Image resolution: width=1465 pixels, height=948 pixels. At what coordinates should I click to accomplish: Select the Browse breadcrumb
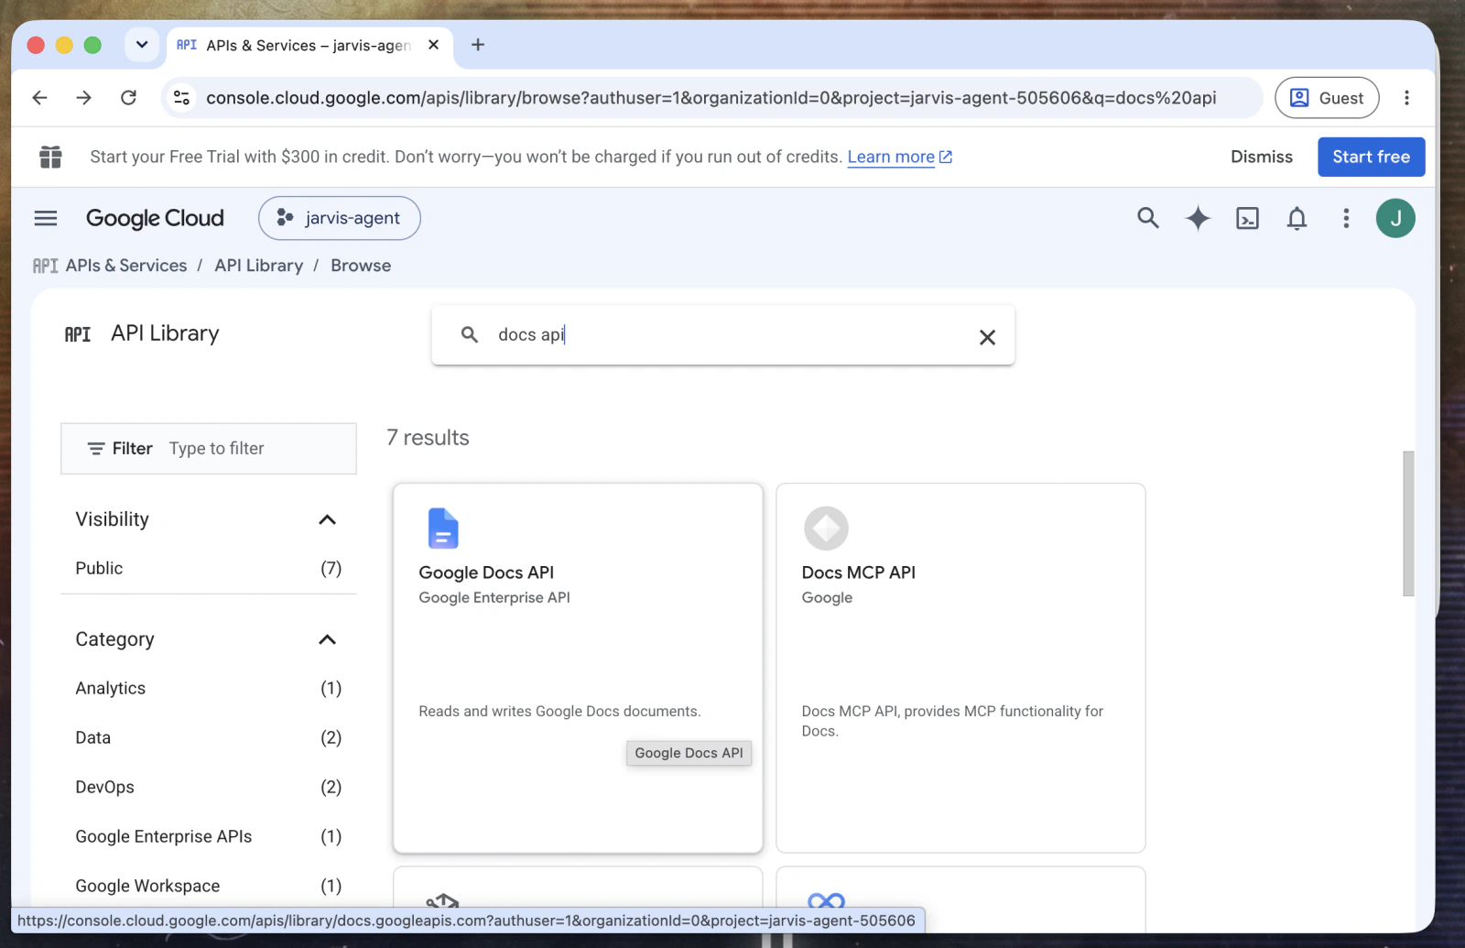(361, 266)
